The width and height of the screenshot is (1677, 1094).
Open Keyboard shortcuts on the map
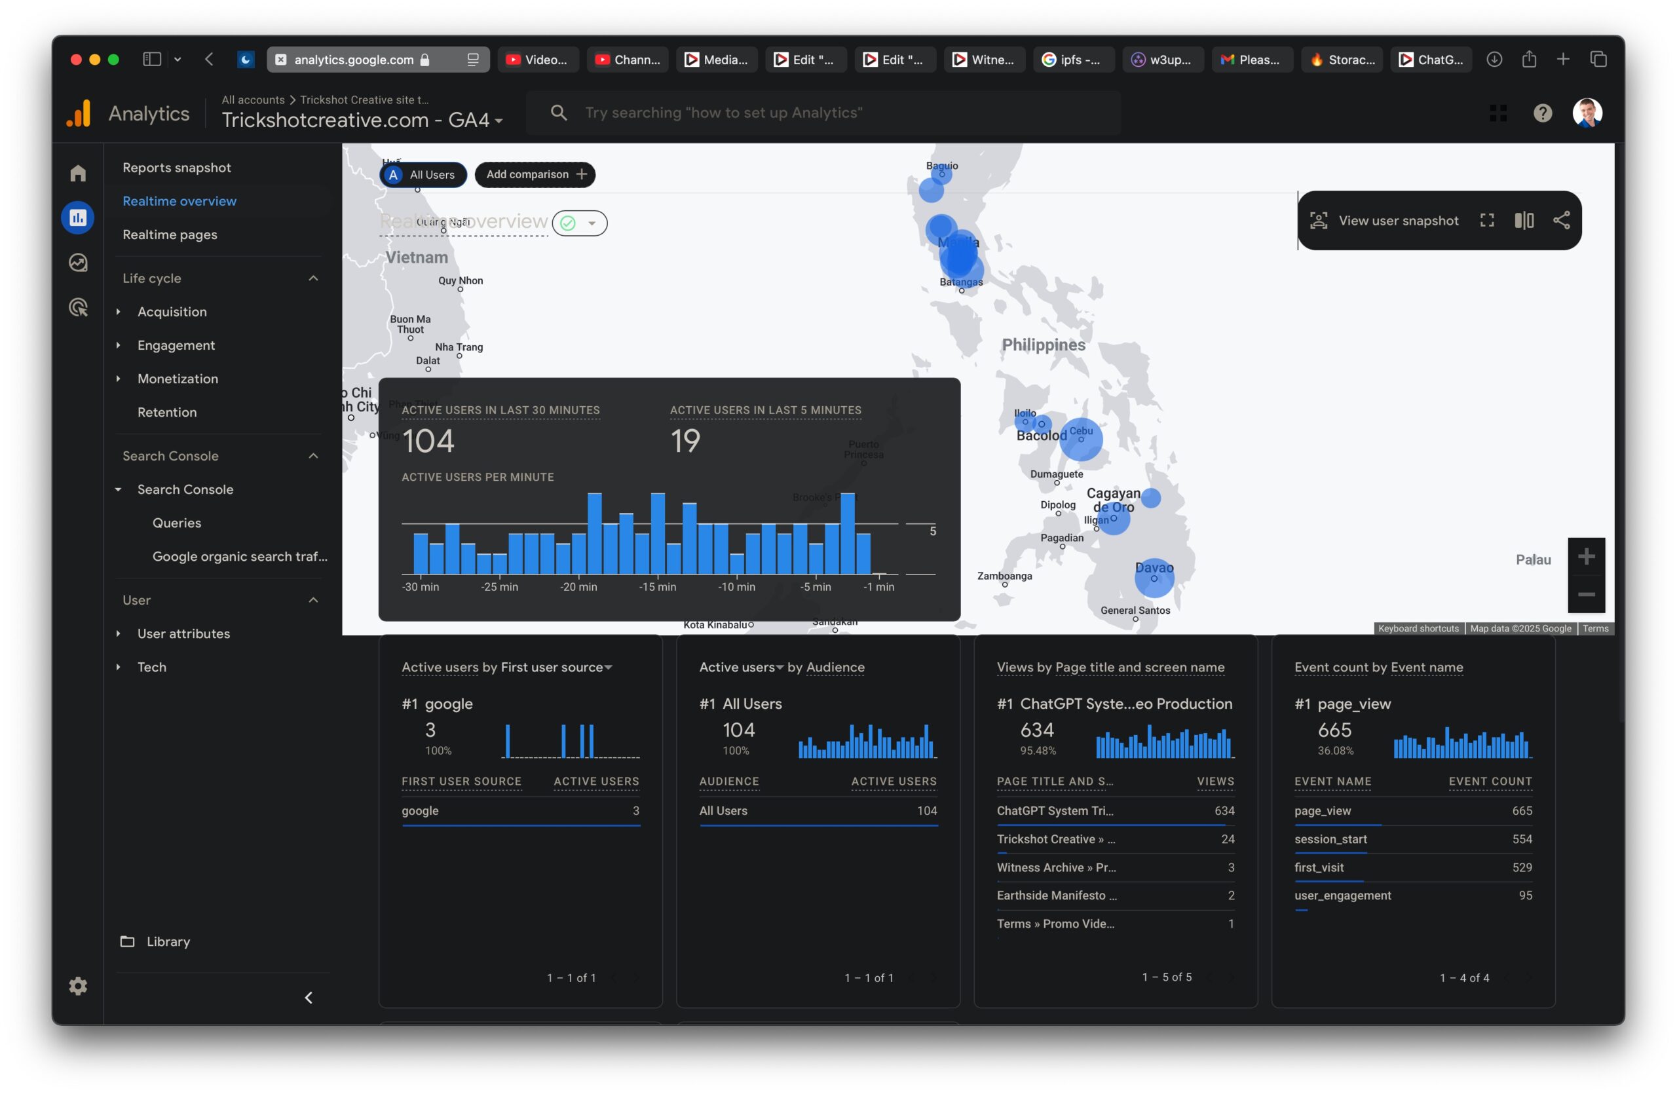click(x=1418, y=628)
